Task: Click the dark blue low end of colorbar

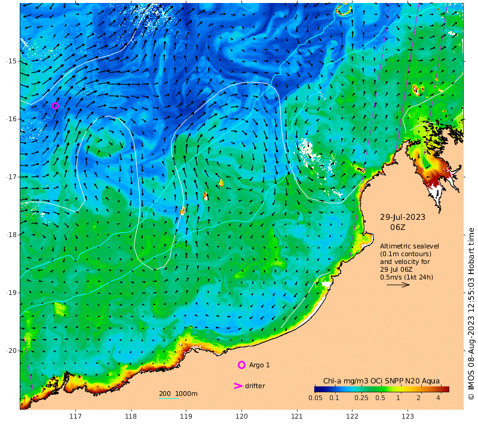Action: [318, 389]
